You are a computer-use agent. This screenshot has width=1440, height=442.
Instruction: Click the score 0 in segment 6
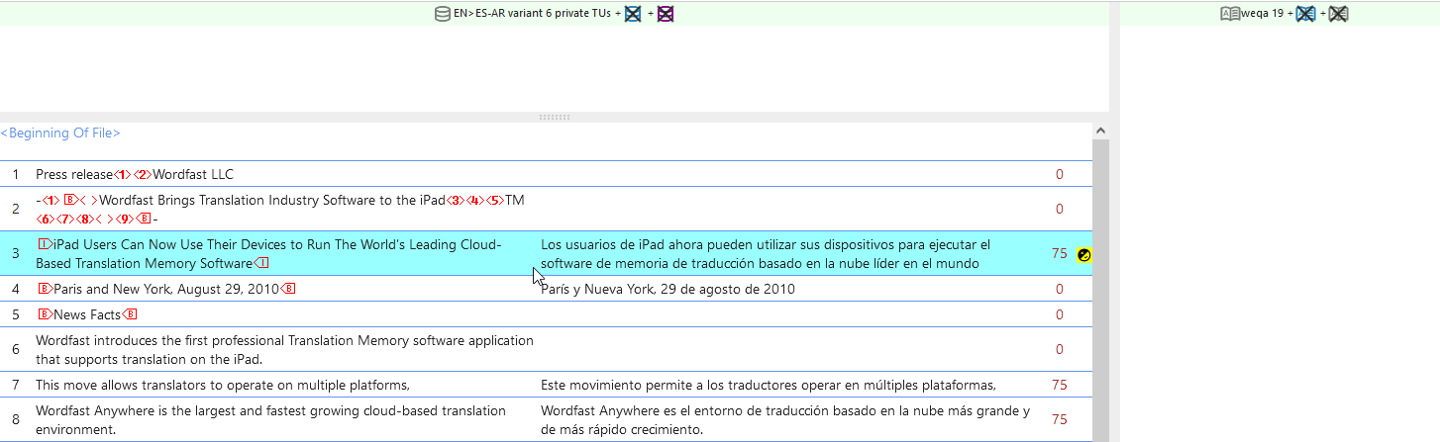tap(1059, 349)
